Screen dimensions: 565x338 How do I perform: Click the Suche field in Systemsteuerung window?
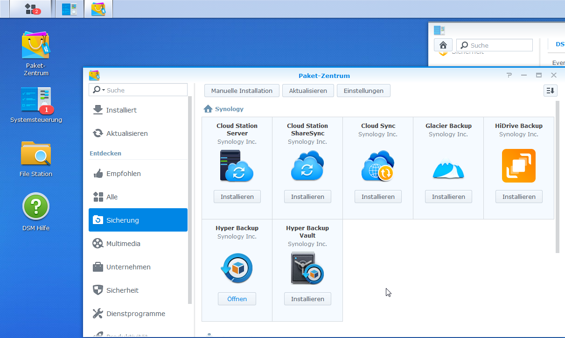coord(495,45)
